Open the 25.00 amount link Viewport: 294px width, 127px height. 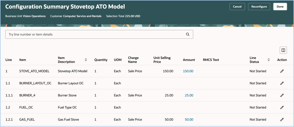189,95
